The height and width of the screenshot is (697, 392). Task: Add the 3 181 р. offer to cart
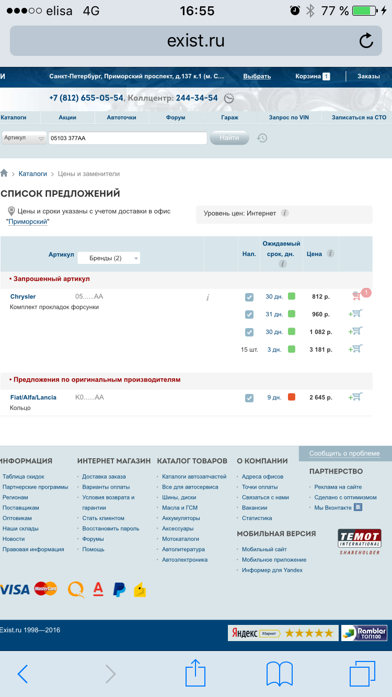coord(356,348)
